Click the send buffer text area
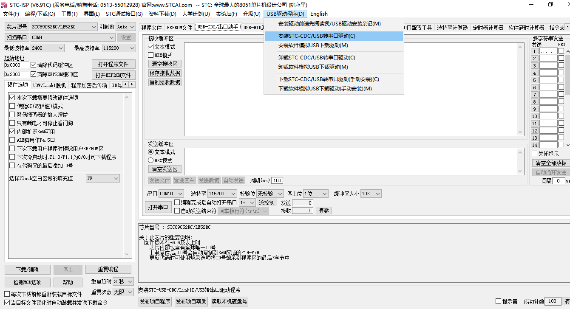The image size is (570, 309). tap(351, 161)
